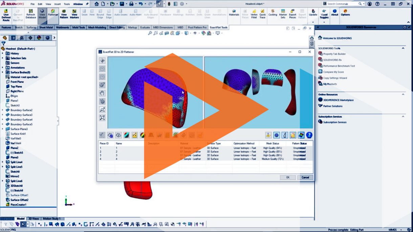413x232 pixels.
Task: Click the Partner Solutions link
Action: 333,106
